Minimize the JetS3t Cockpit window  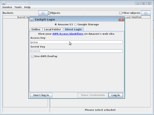tap(138, 3)
